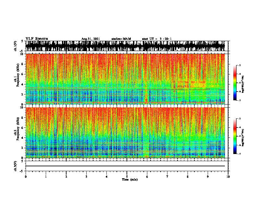Click the time axis tick label "10"
The height and width of the screenshot is (198, 257).
(x=228, y=177)
